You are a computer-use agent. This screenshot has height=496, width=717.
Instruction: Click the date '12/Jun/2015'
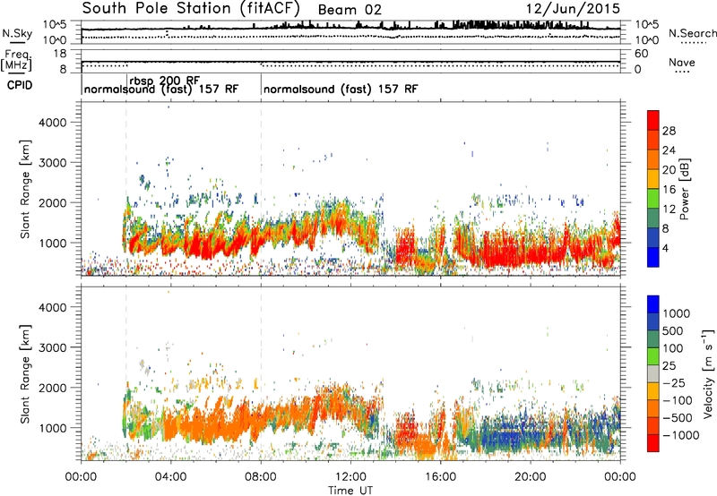click(x=573, y=8)
